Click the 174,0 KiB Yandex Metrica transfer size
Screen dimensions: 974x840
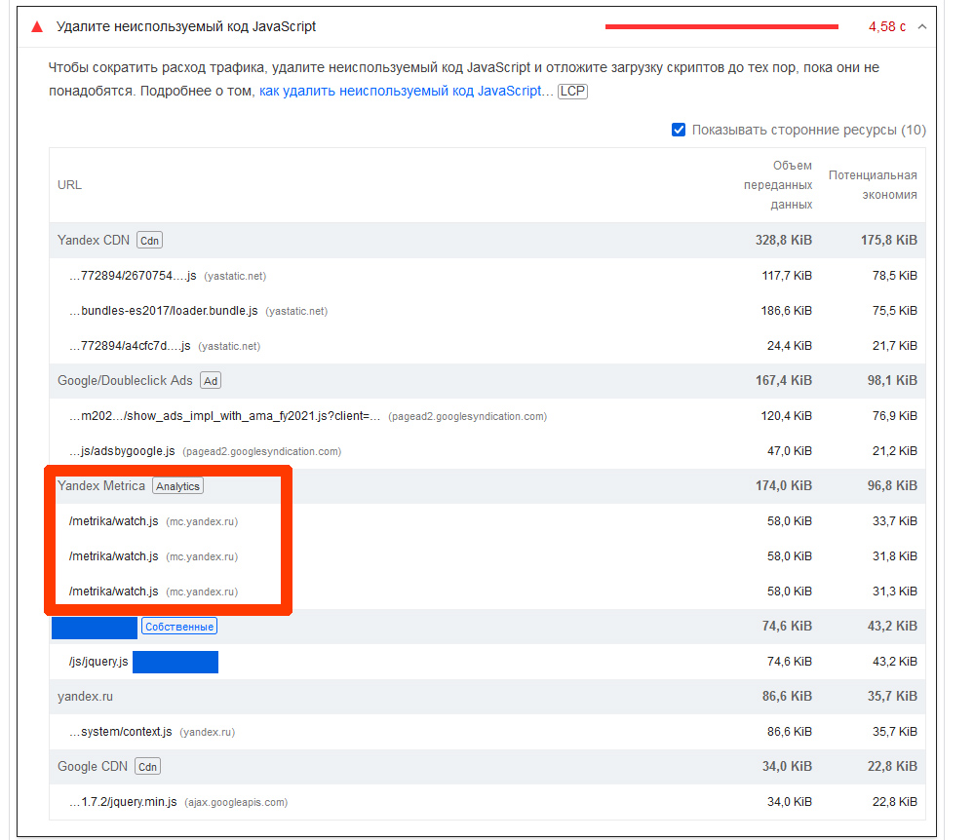pos(783,485)
